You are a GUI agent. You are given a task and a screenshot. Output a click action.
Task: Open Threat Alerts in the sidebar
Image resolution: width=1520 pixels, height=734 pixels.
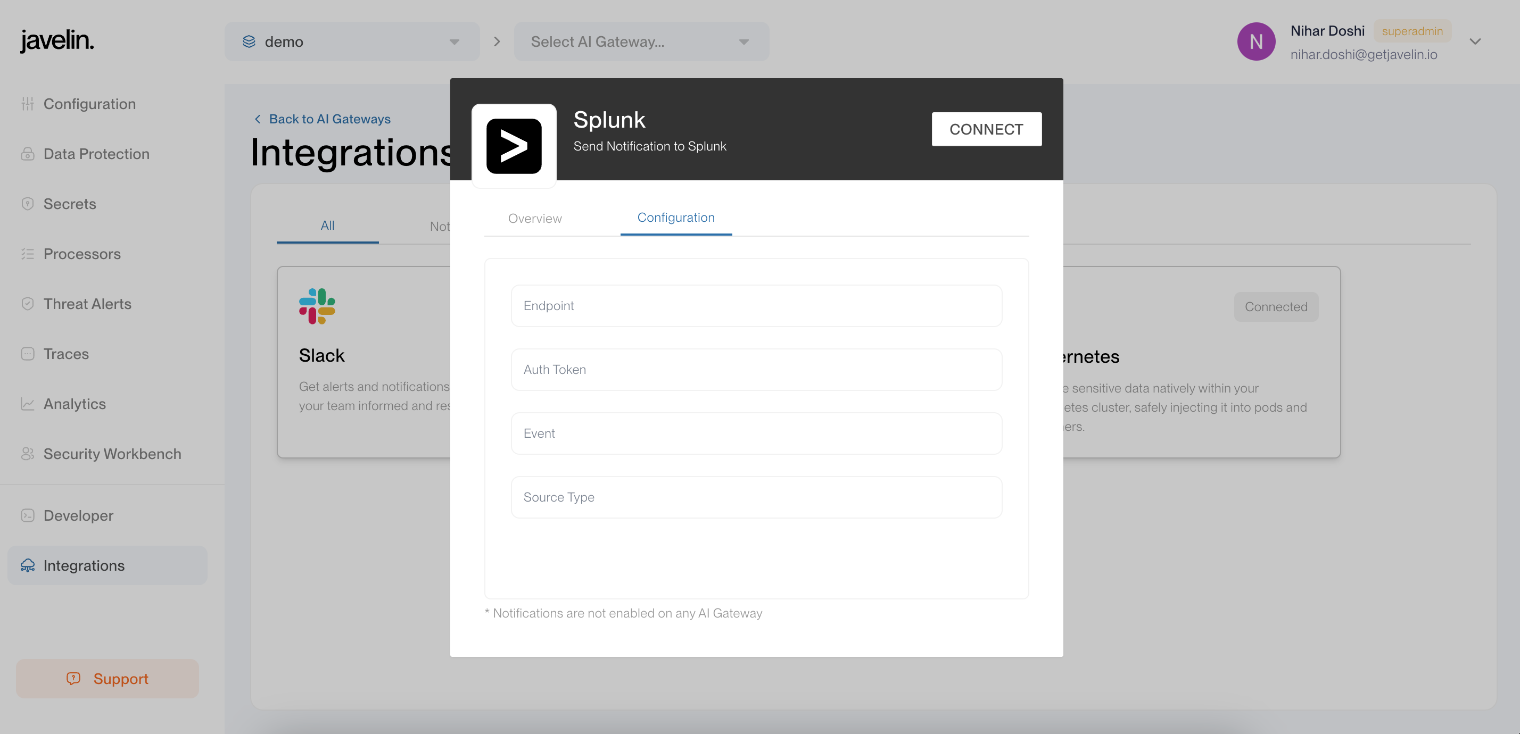pyautogui.click(x=108, y=304)
